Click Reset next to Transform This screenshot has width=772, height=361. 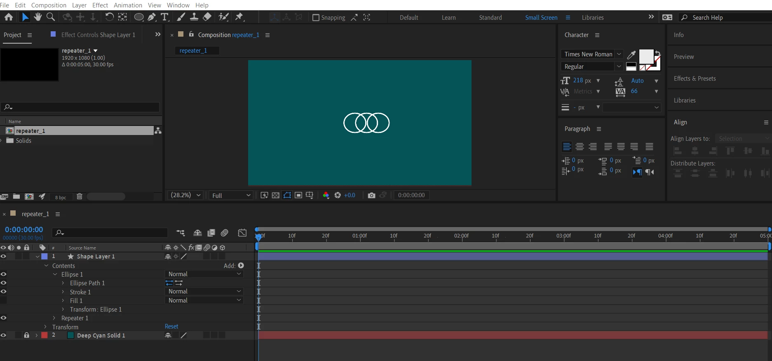pyautogui.click(x=171, y=326)
